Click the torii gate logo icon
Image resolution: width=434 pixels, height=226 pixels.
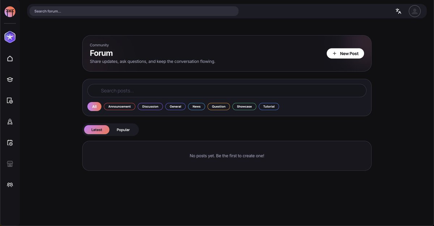coord(10,12)
